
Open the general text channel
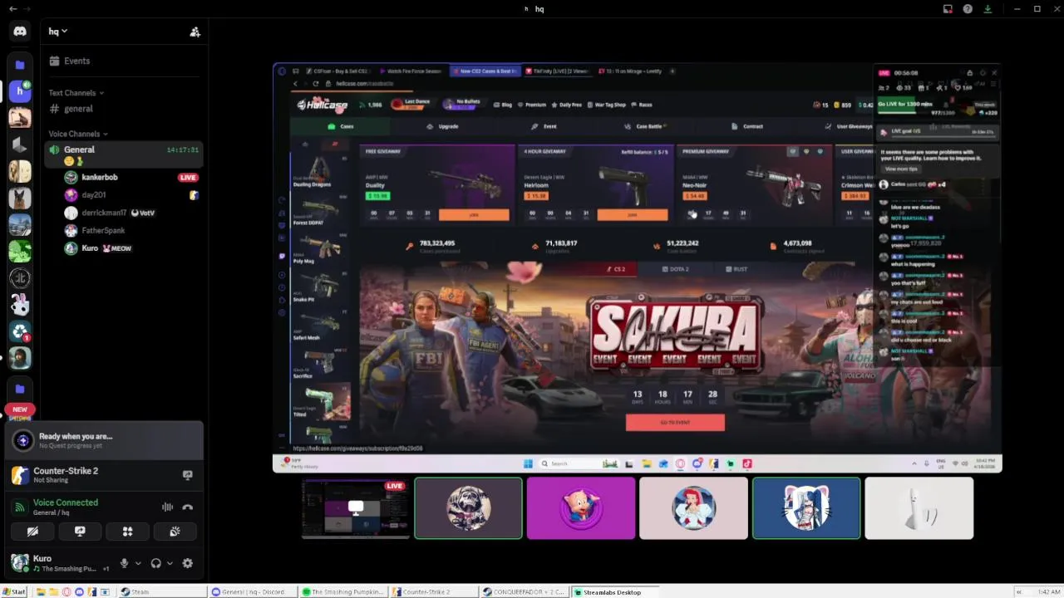coord(122,109)
